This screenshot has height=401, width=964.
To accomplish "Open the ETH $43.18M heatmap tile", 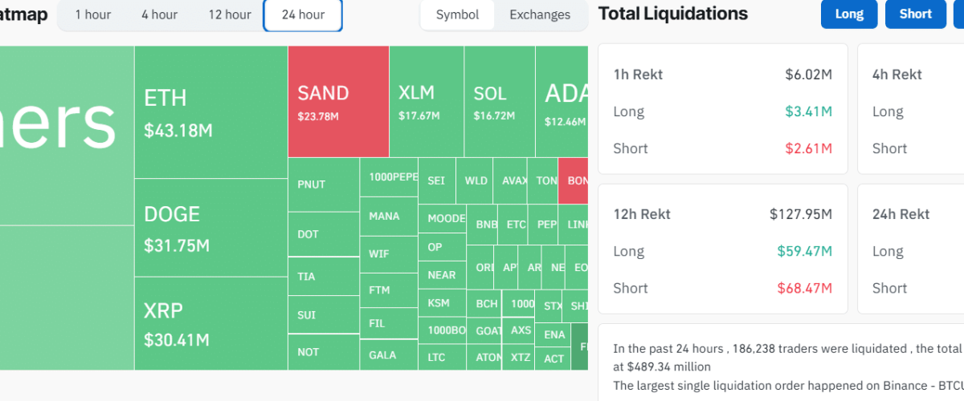I will click(210, 111).
